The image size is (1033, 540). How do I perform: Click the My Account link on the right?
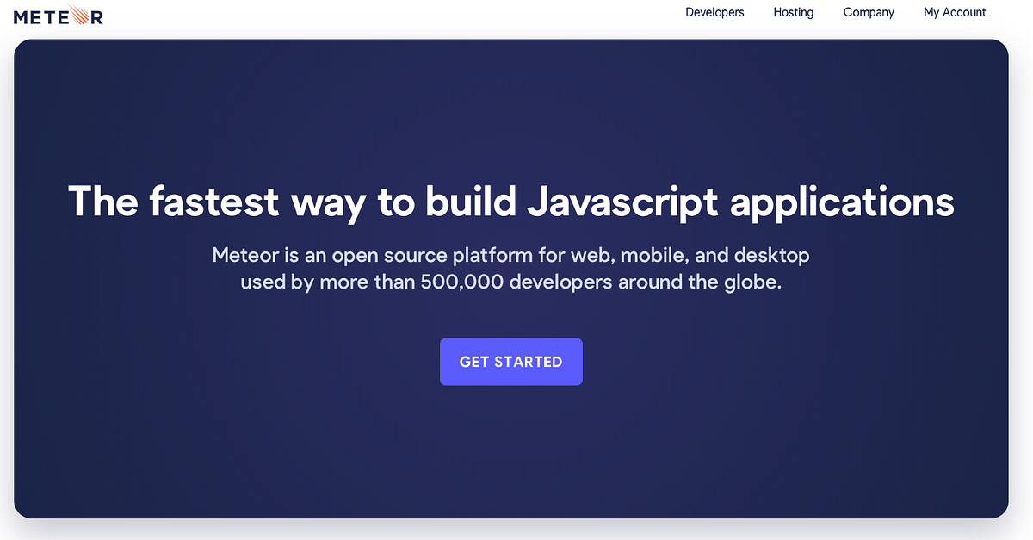955,12
